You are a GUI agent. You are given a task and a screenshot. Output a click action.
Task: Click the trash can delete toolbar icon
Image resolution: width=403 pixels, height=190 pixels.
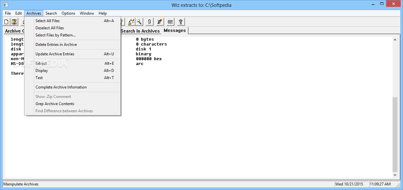[149, 22]
